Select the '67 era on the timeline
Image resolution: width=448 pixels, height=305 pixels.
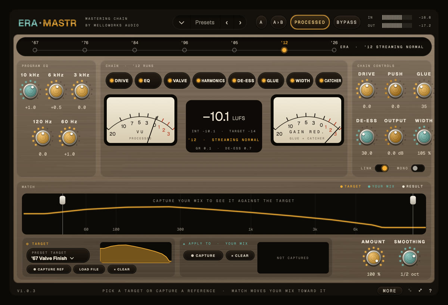(x=35, y=50)
